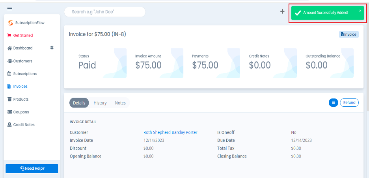This screenshot has width=369, height=178.
Task: Open the Dashboard settings gear
Action: (52, 48)
